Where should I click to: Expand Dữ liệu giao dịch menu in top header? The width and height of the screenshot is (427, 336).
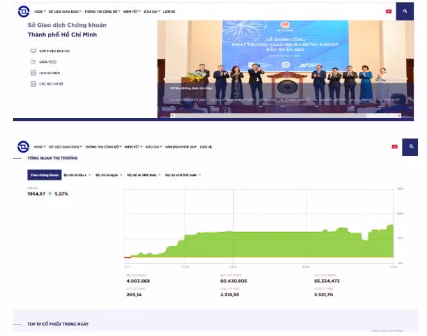pos(65,12)
